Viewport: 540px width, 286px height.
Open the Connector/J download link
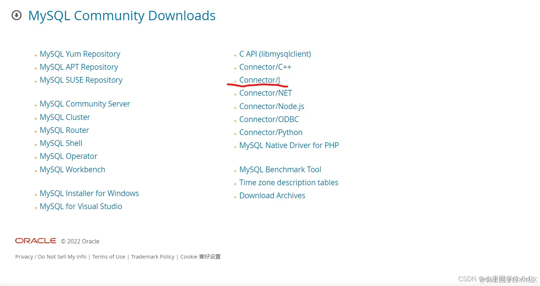pos(260,80)
